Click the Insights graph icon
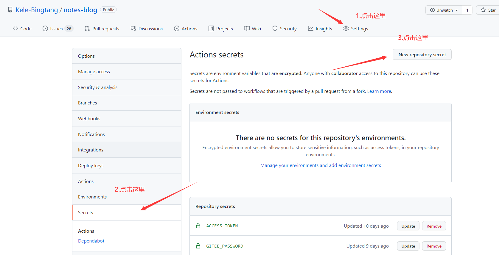 (x=311, y=29)
